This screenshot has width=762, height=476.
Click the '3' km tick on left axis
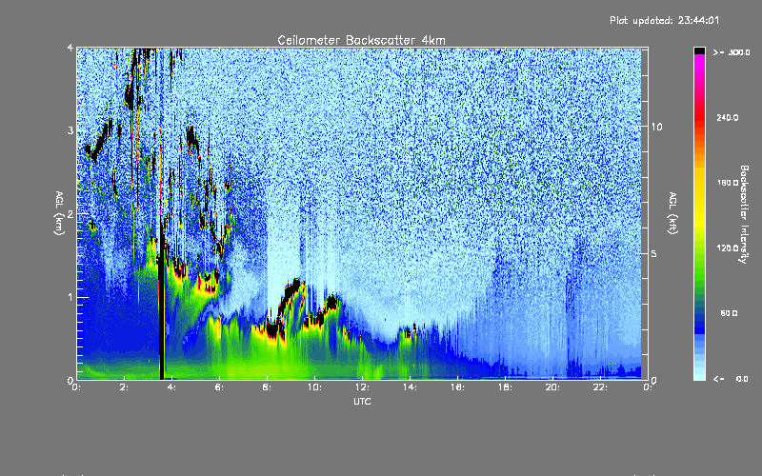[70, 130]
